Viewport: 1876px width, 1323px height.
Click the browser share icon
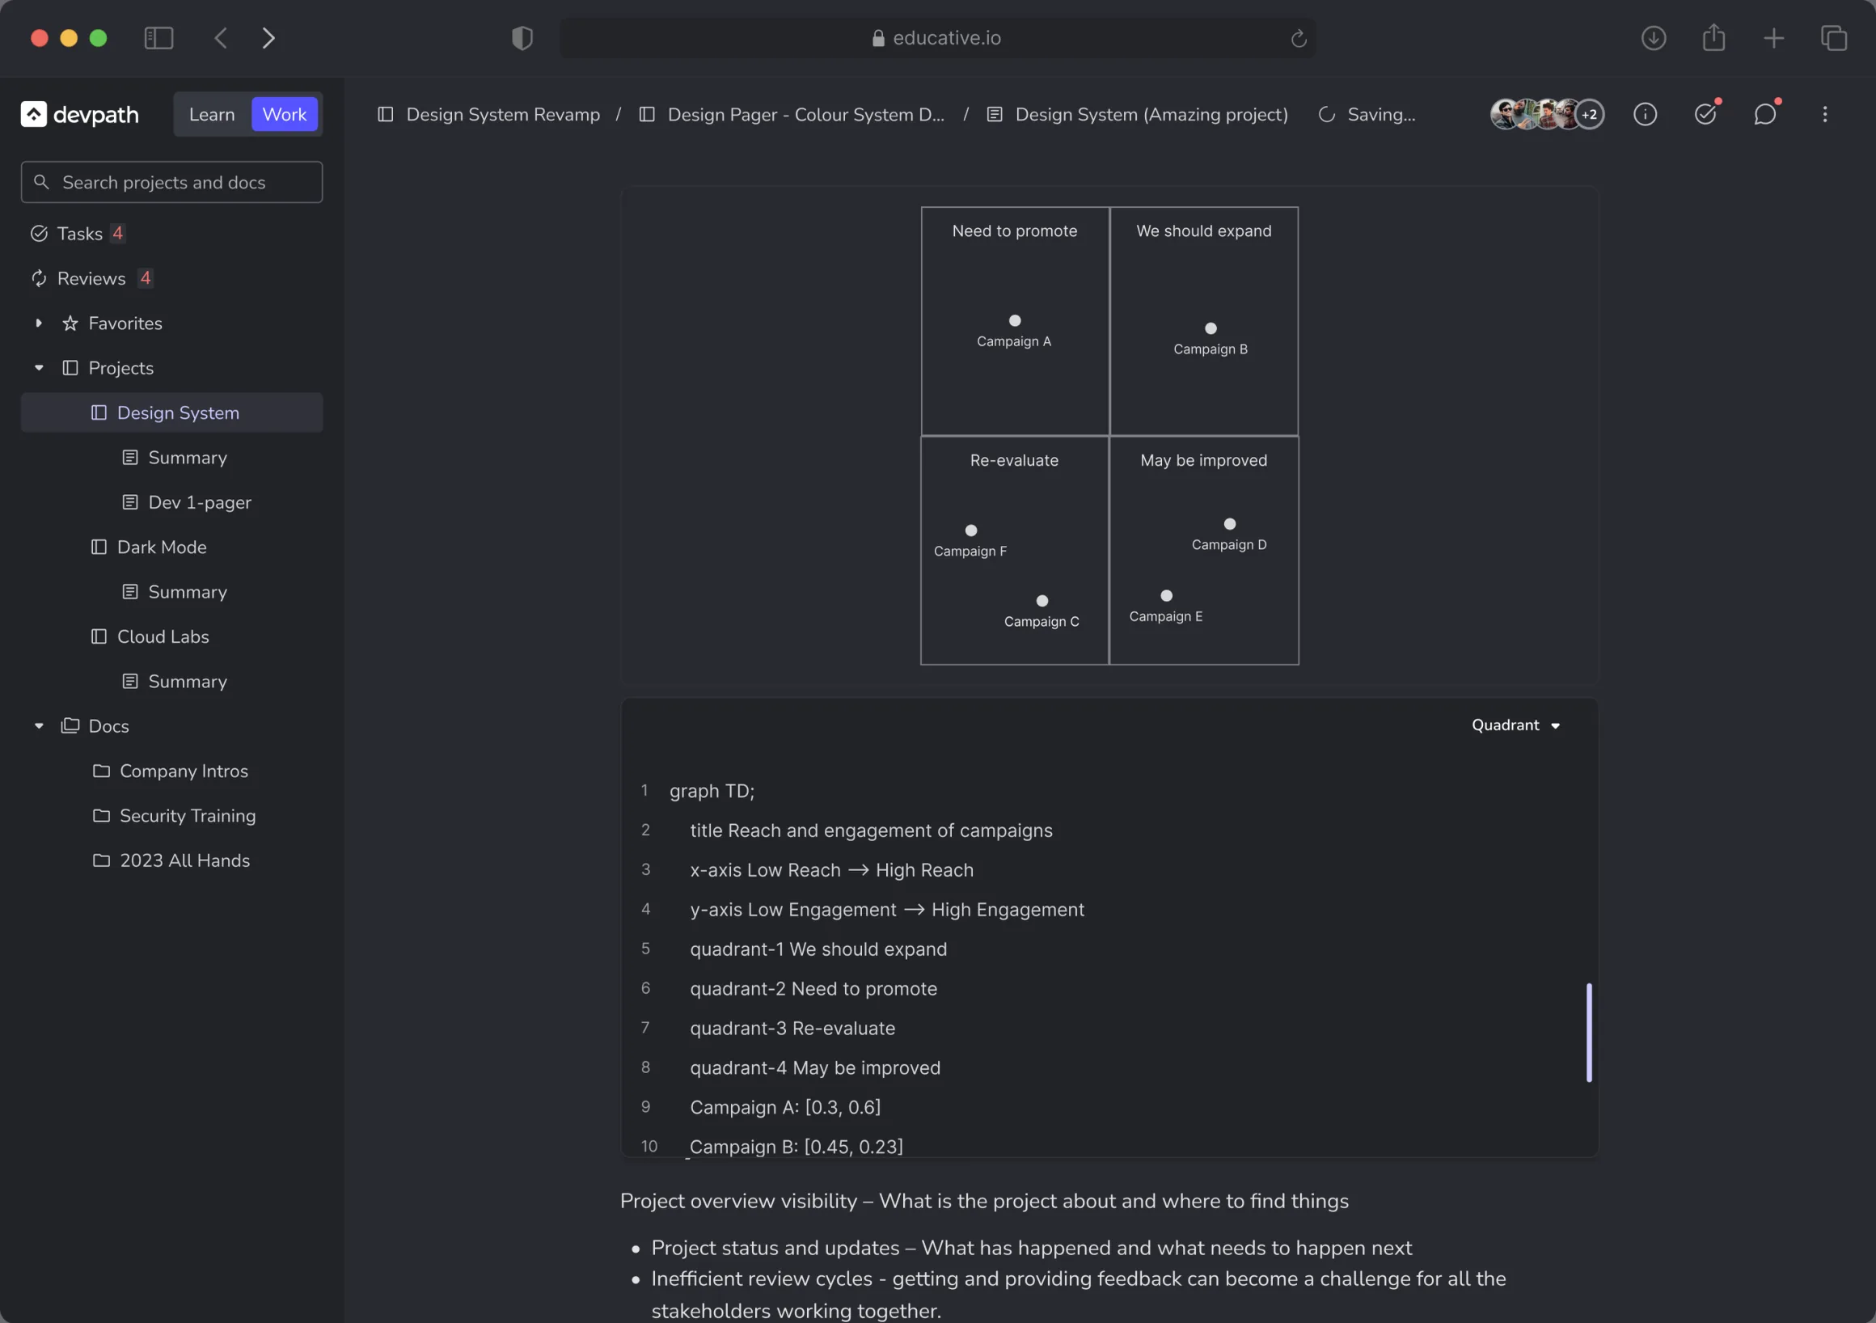pyautogui.click(x=1713, y=36)
